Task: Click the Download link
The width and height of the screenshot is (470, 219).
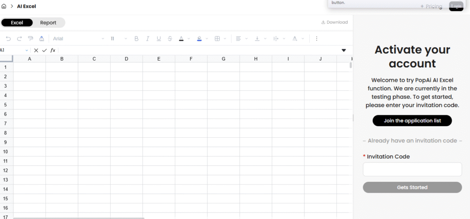Action: [x=334, y=22]
